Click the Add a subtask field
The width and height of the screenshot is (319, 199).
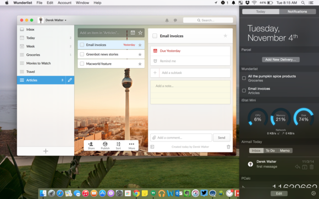[190, 72]
